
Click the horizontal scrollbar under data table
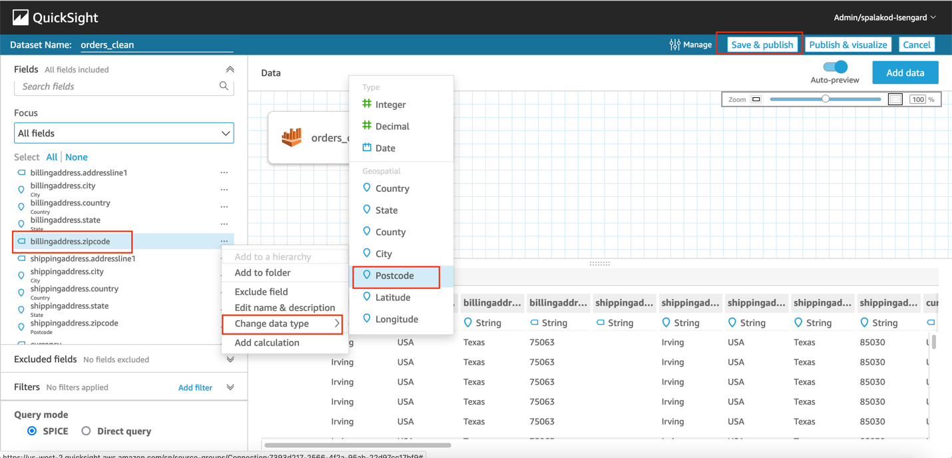[358, 445]
